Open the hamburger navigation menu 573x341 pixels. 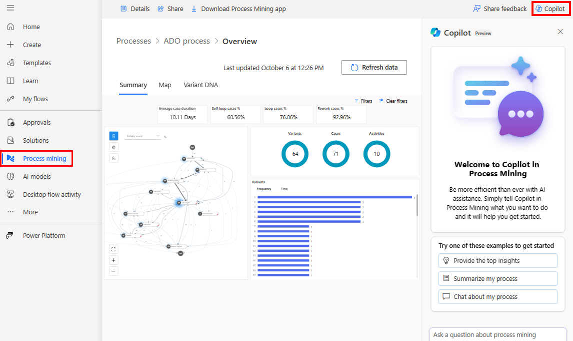coord(10,8)
